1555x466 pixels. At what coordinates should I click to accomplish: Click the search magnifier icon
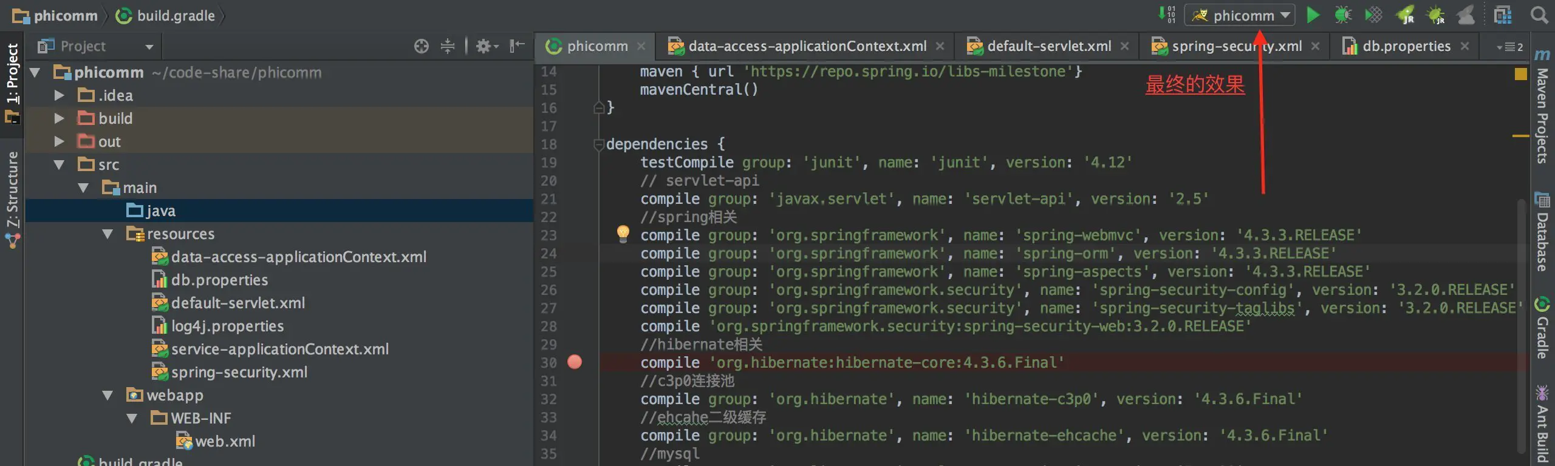tap(1539, 15)
